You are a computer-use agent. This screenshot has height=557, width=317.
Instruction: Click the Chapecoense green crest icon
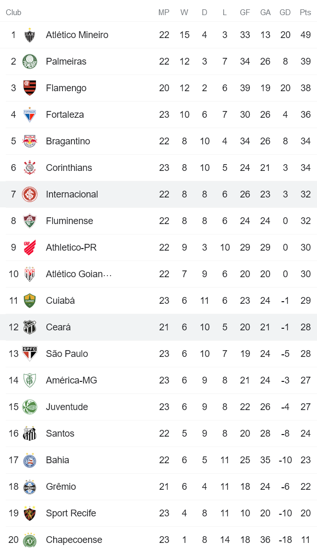[30, 540]
